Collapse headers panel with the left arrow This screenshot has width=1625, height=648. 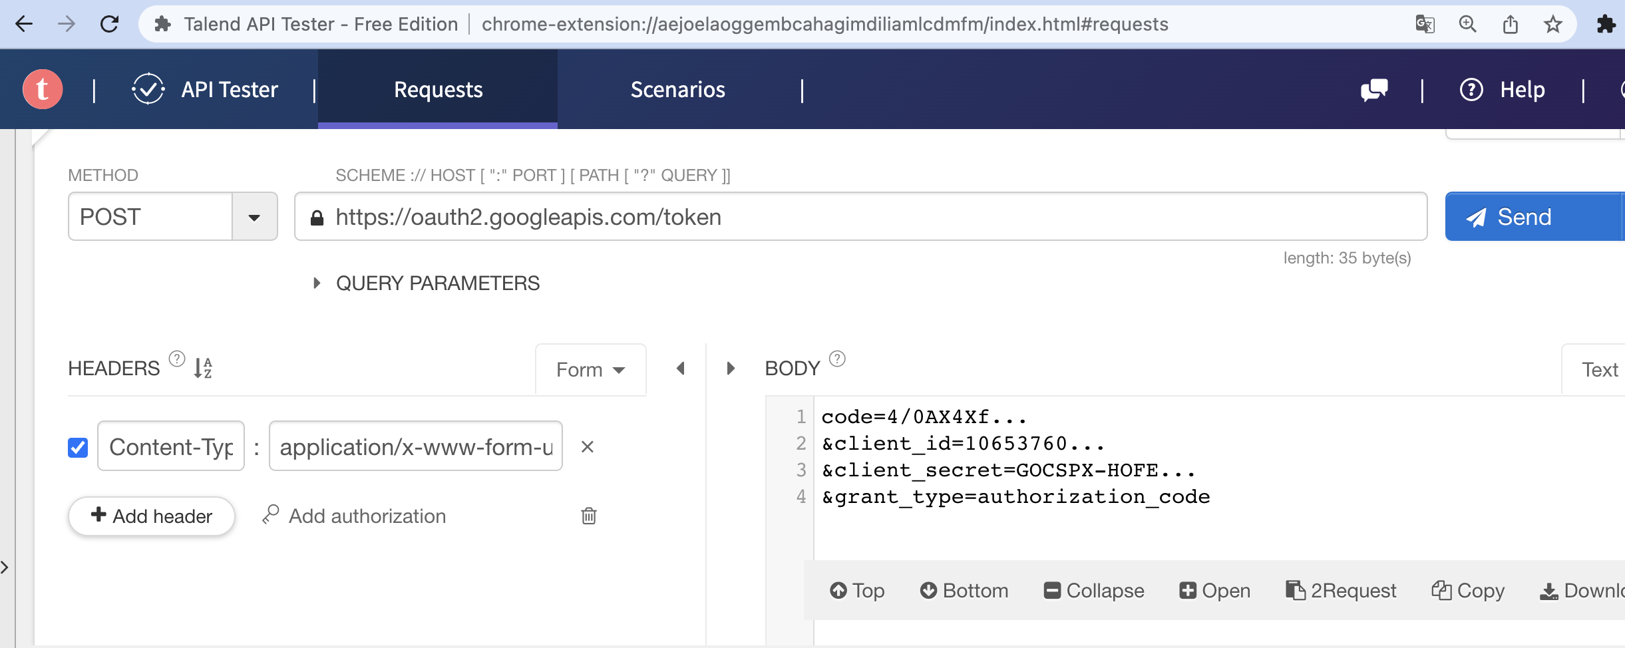[681, 369]
